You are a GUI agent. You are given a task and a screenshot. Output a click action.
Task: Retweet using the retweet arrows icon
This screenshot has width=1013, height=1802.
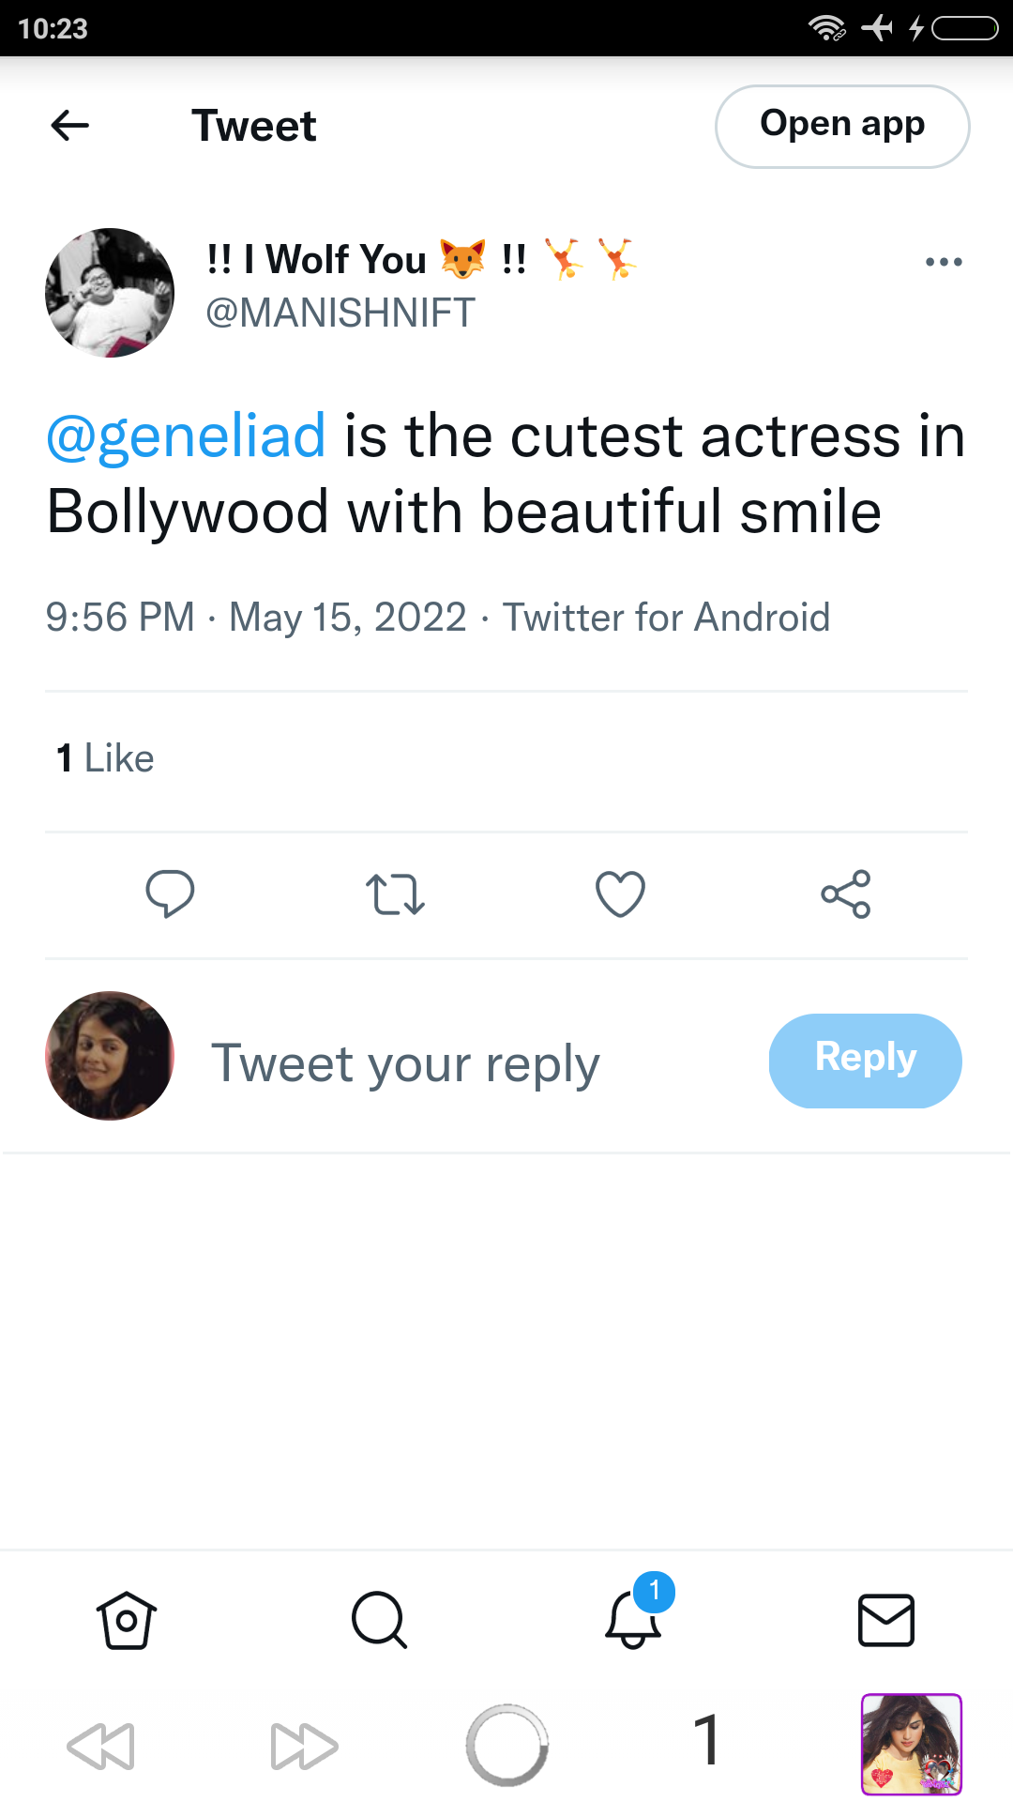395,894
